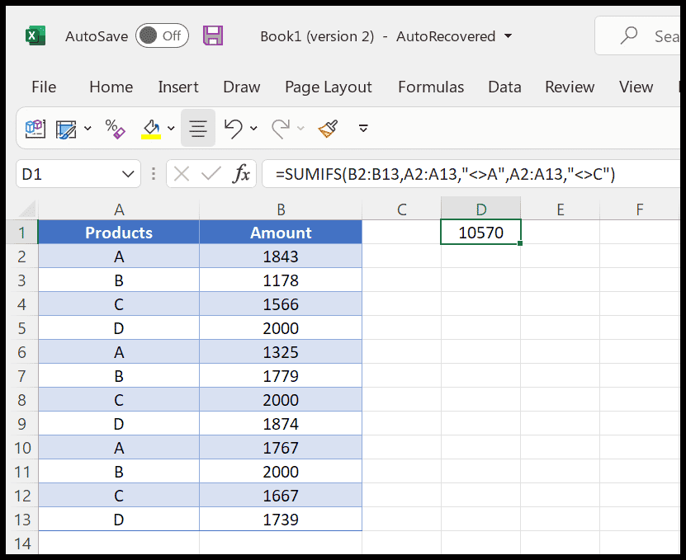The width and height of the screenshot is (686, 560).
Task: Apply yellow fill color with paint bucket
Action: [x=151, y=129]
